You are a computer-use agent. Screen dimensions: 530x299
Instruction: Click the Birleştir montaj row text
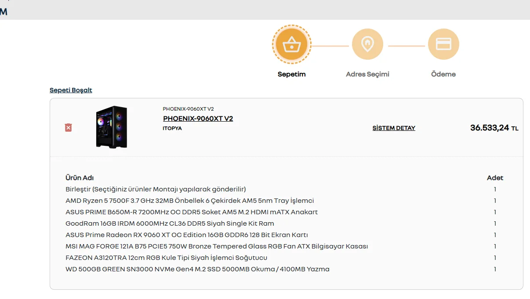(x=156, y=189)
